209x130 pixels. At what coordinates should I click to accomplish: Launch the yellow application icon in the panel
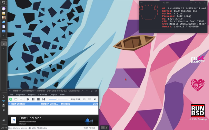tap(3, 13)
